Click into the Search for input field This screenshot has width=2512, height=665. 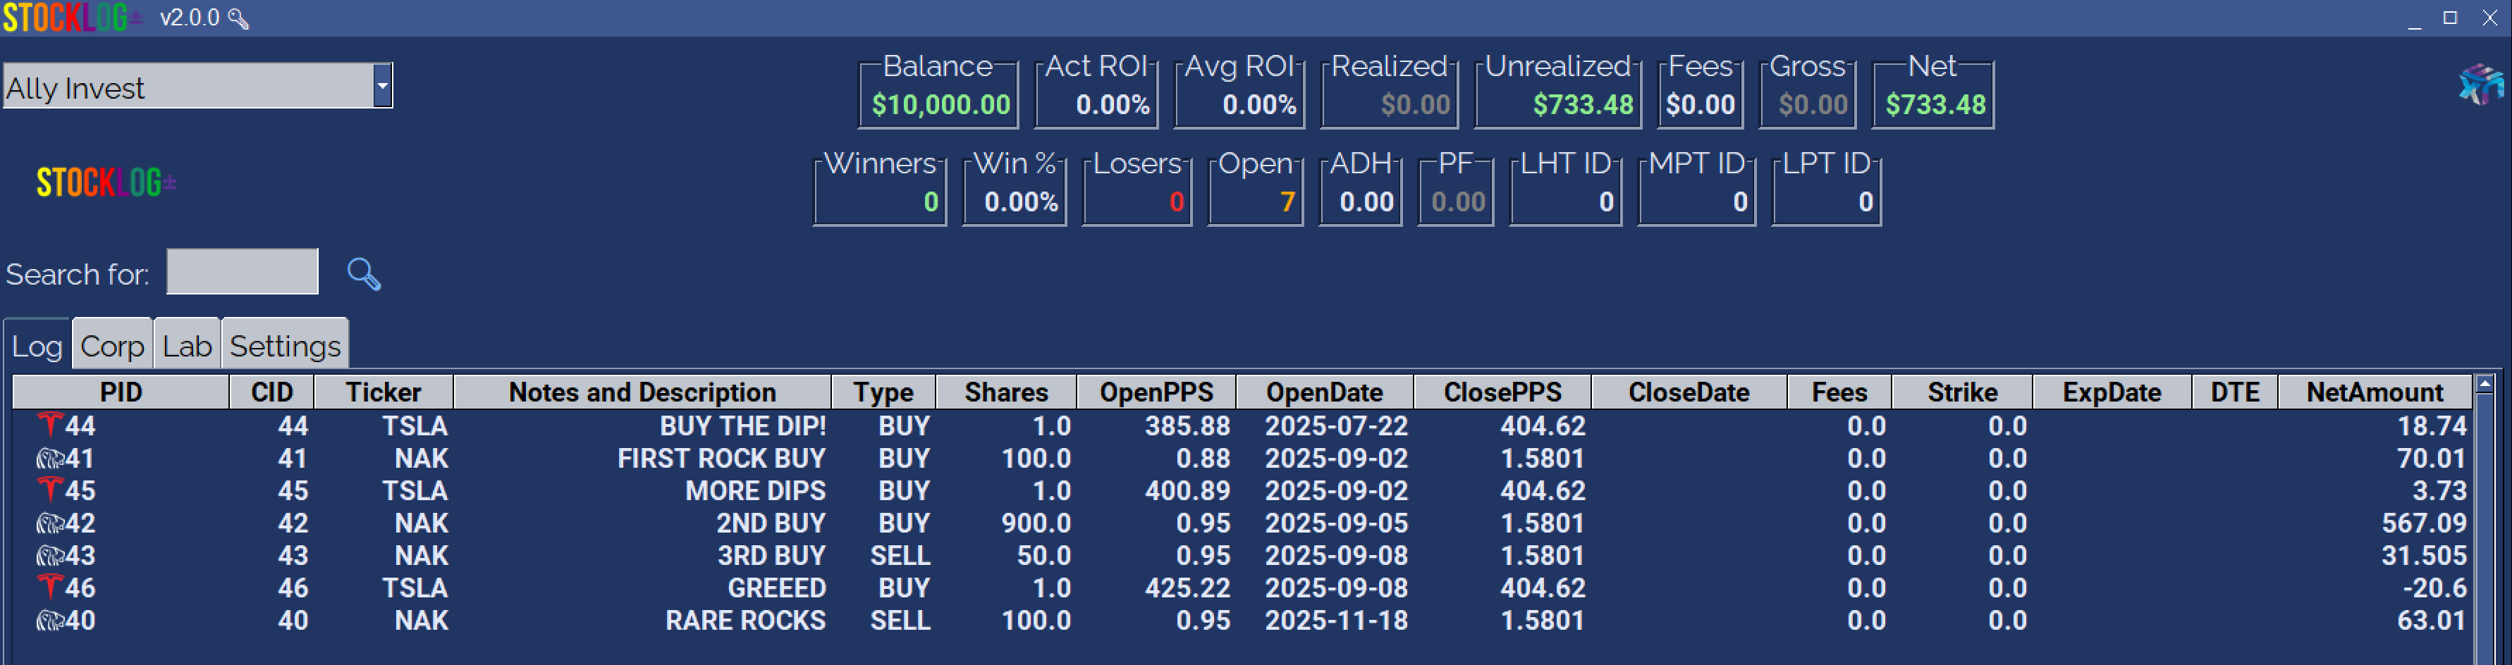(x=242, y=272)
